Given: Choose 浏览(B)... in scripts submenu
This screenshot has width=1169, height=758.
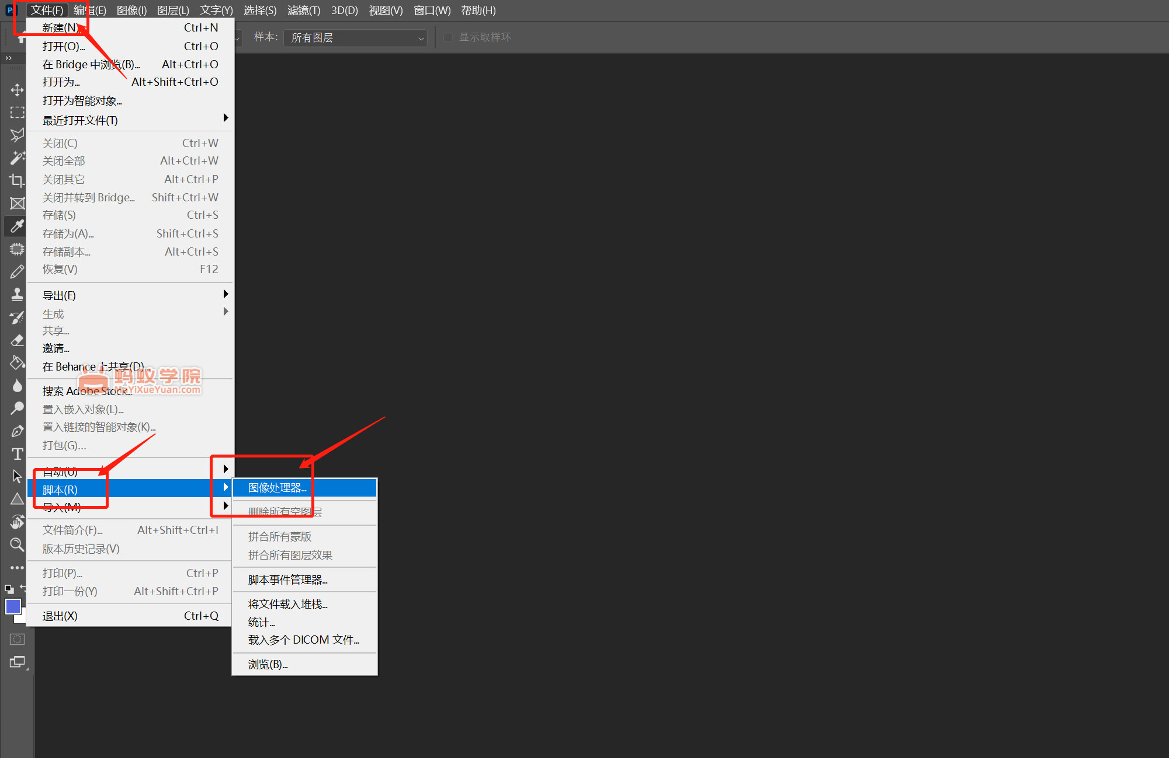Looking at the screenshot, I should pyautogui.click(x=304, y=665).
